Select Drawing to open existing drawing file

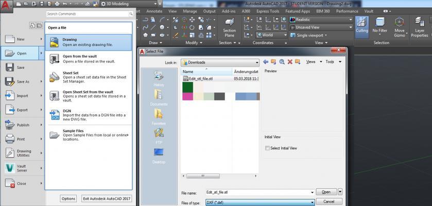pos(89,42)
